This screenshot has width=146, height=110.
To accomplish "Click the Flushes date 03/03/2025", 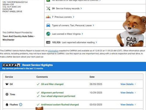I will click(x=96, y=105).
